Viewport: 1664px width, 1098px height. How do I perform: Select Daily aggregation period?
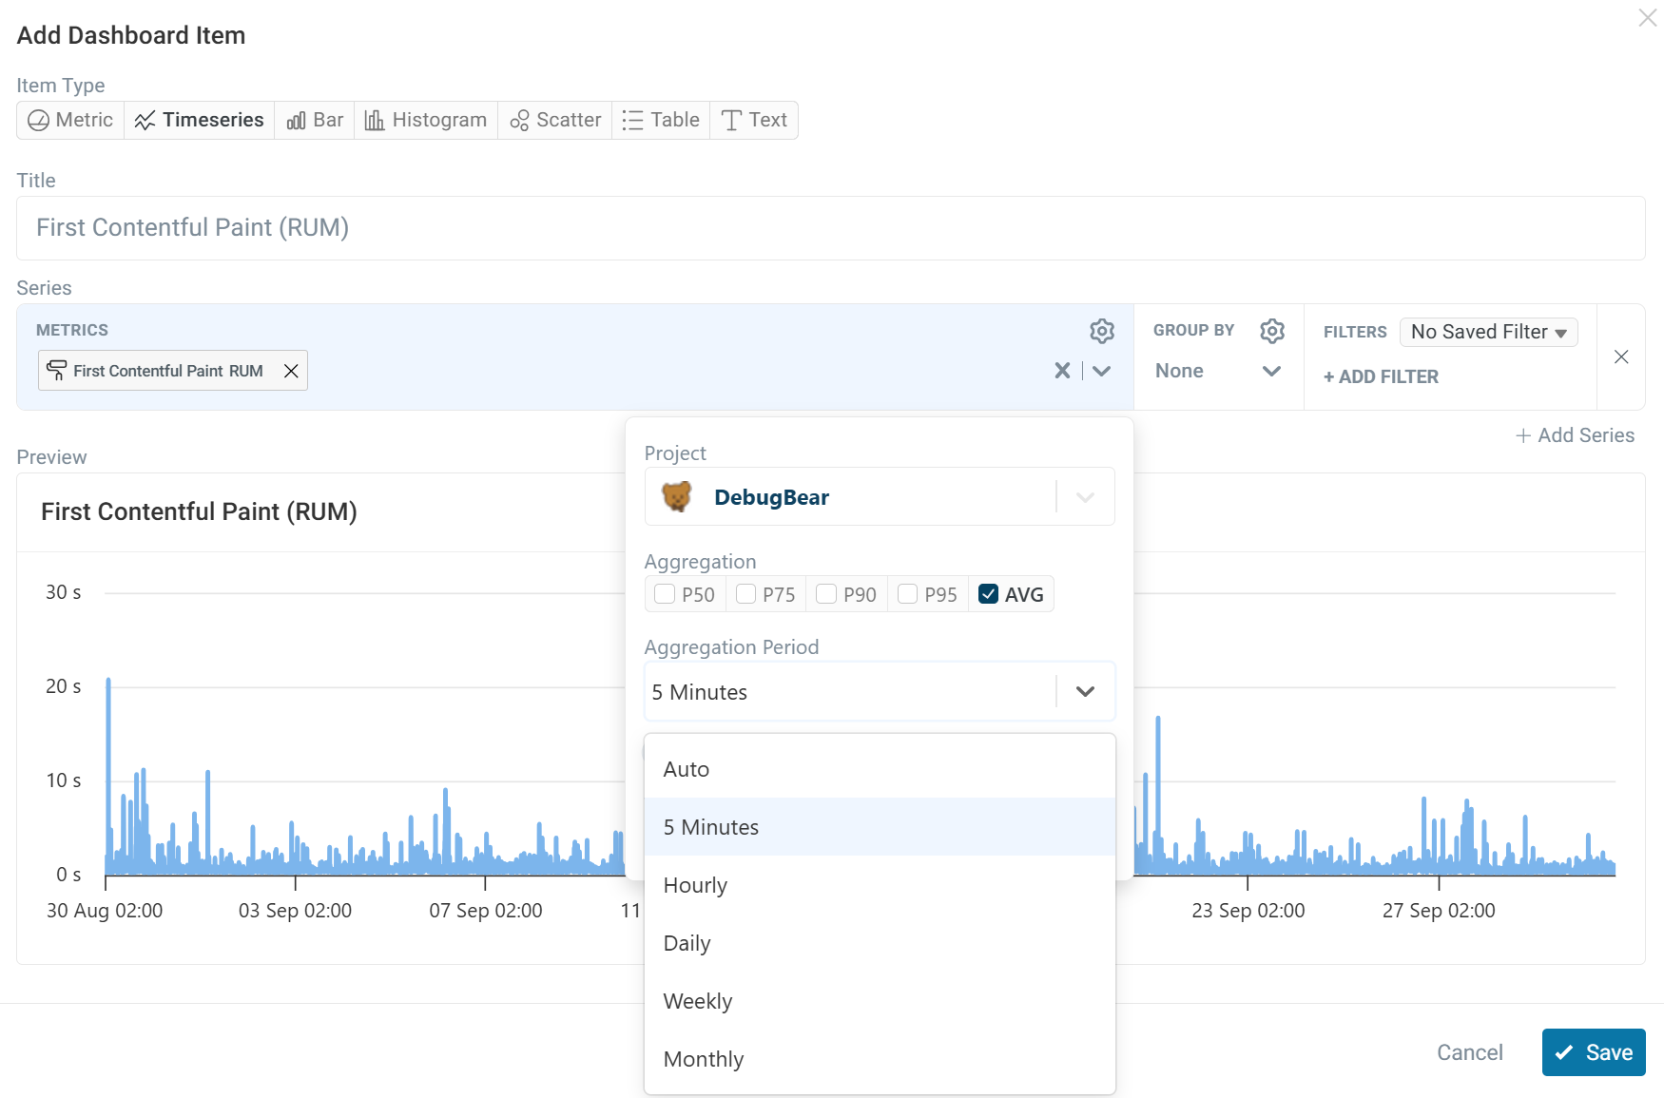tap(880, 943)
